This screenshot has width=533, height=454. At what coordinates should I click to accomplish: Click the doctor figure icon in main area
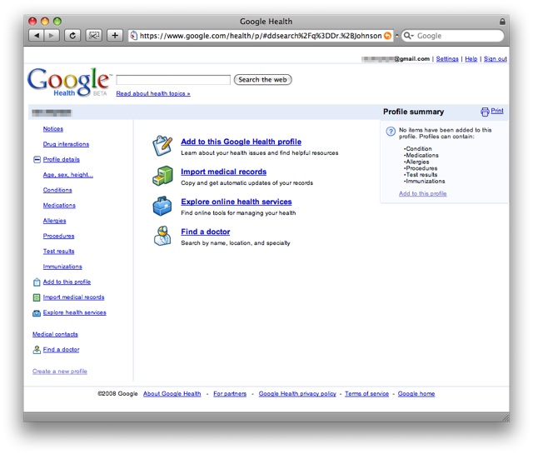click(x=162, y=236)
